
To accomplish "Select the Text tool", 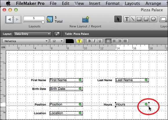I will click(x=127, y=19).
